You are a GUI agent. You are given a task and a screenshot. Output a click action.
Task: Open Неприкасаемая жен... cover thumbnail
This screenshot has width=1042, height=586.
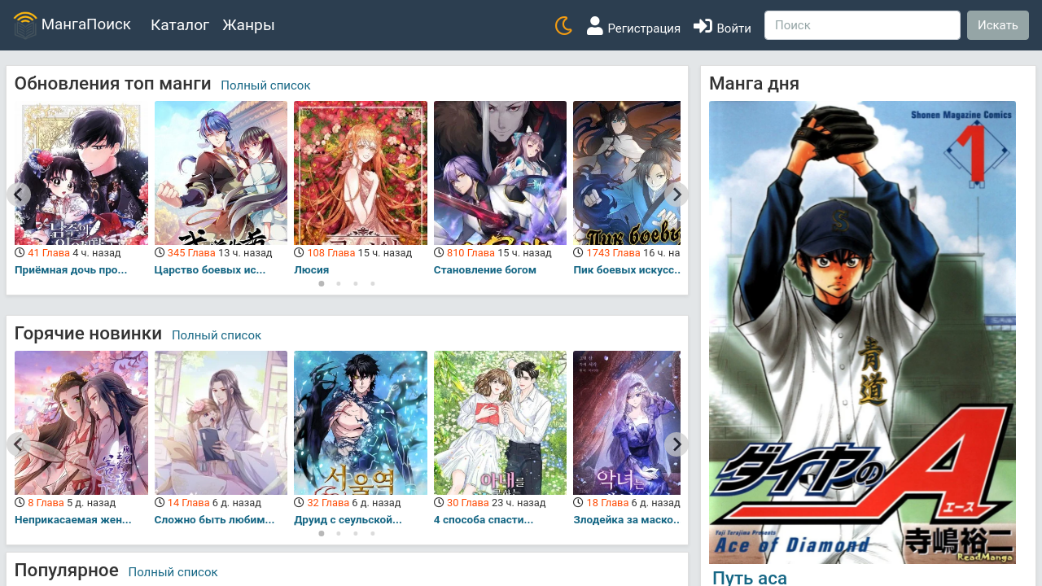81,422
